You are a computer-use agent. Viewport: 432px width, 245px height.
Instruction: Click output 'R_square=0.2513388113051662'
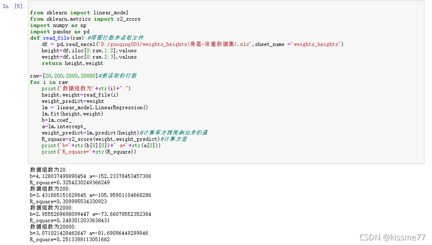[x=70, y=240]
